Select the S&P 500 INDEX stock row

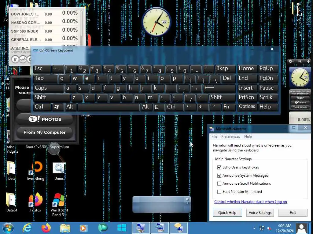(x=44, y=31)
